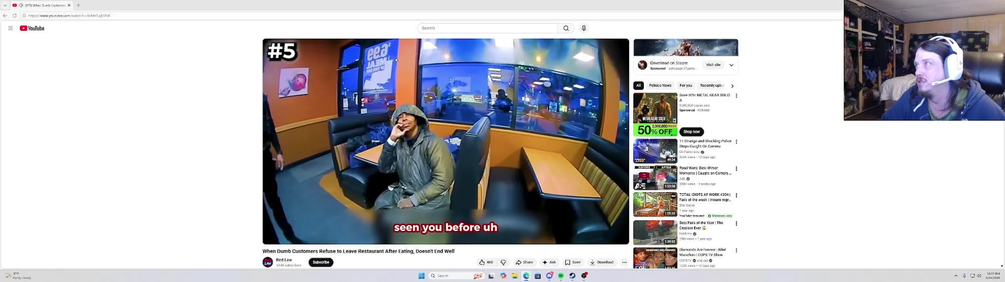Screen dimensions: 1005x282
Task: Open Red Law channel avatar
Action: tap(268, 262)
